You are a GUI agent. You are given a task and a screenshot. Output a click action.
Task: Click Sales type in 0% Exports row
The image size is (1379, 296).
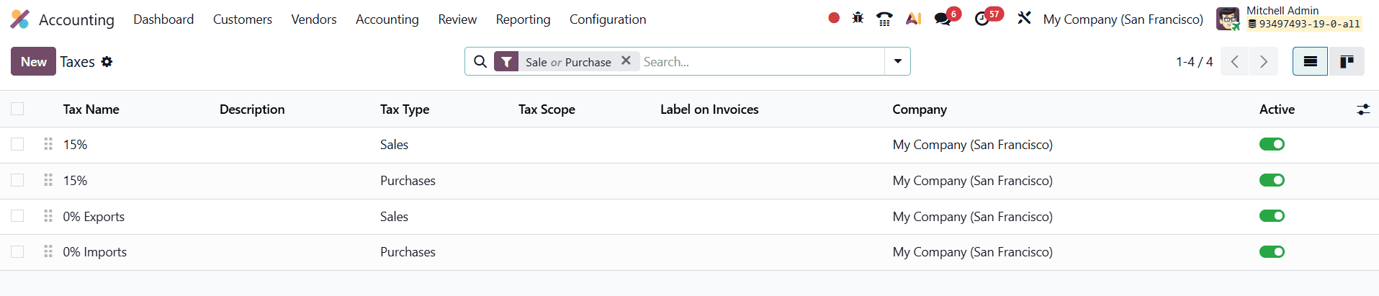pyautogui.click(x=394, y=217)
